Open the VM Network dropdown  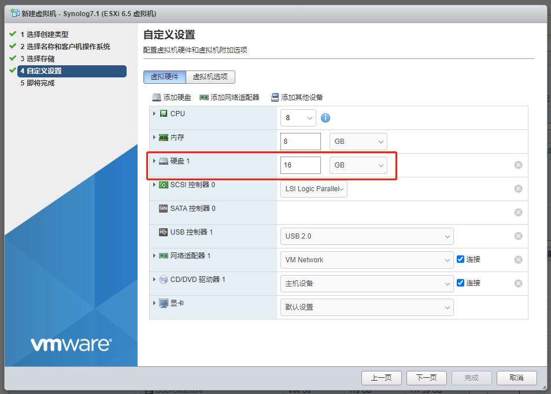point(367,260)
